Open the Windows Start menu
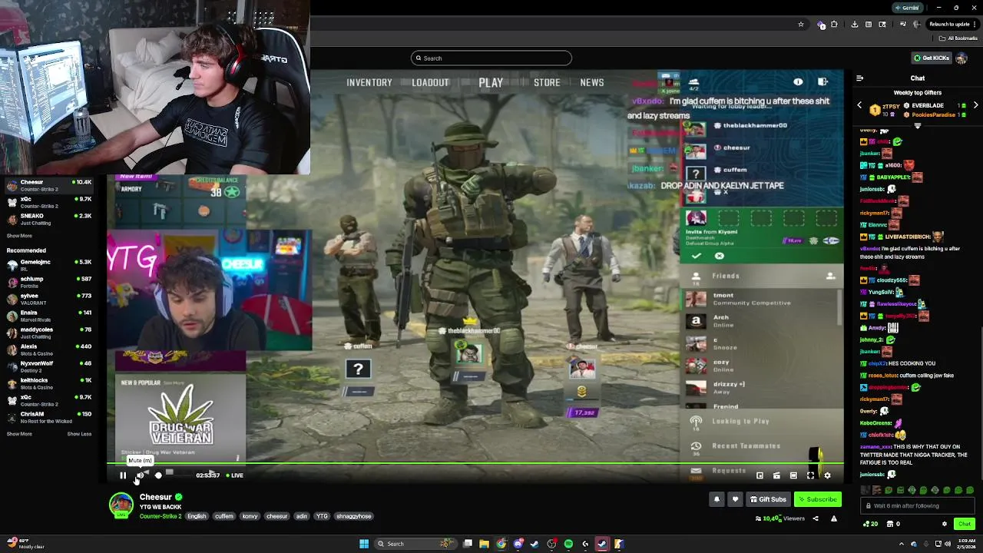 (x=364, y=544)
